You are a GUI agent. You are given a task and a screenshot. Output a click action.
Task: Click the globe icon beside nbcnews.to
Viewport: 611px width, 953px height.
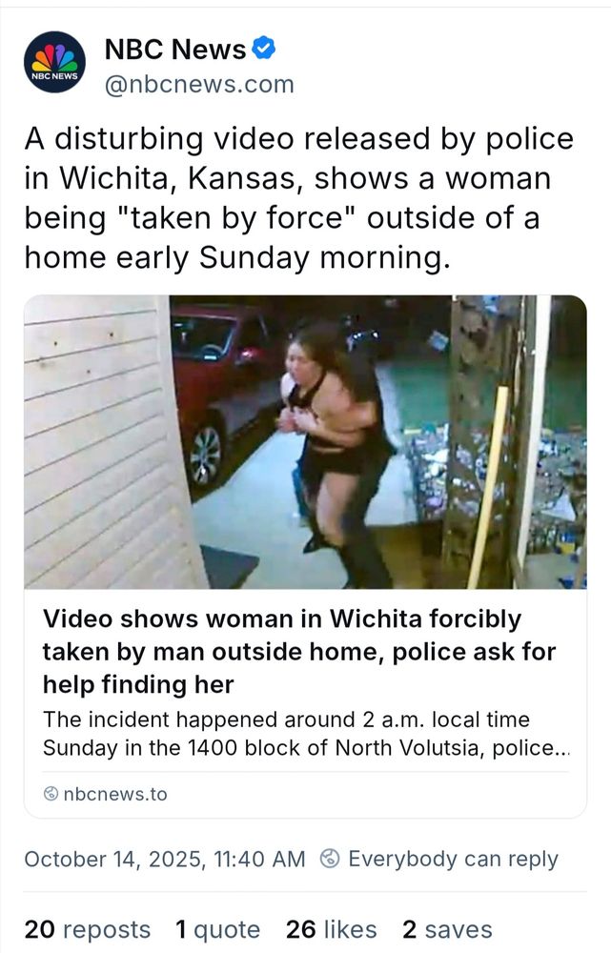[x=51, y=793]
